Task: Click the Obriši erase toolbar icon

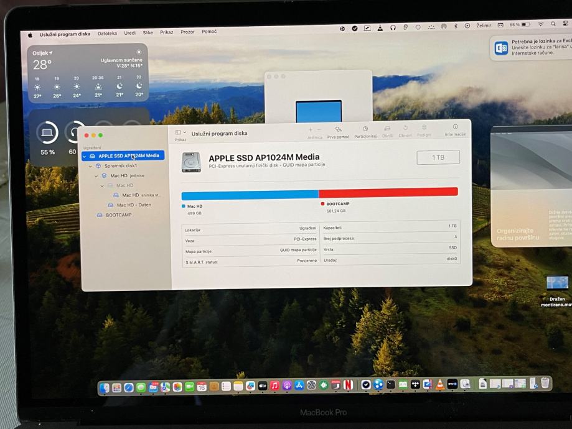Action: (387, 129)
